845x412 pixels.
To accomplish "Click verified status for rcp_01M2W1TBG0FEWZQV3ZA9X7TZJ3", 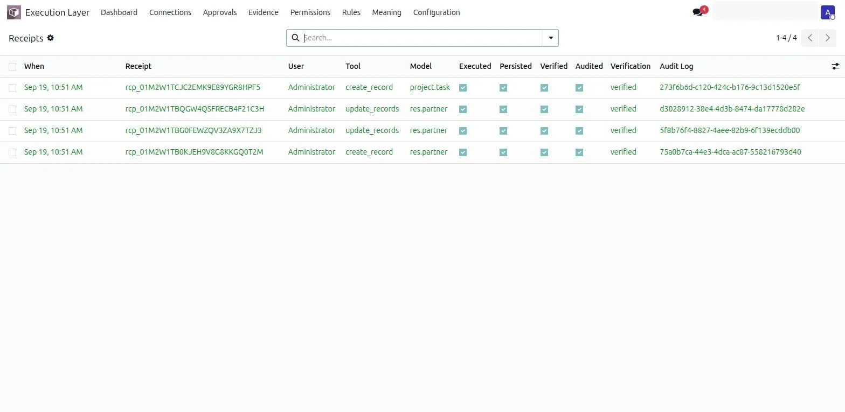I will (x=624, y=130).
